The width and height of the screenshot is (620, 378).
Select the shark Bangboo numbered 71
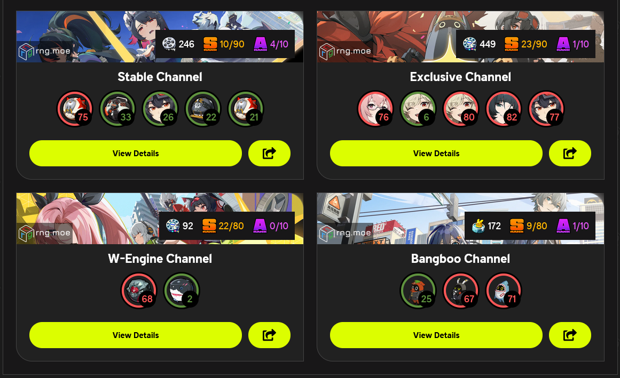[504, 291]
